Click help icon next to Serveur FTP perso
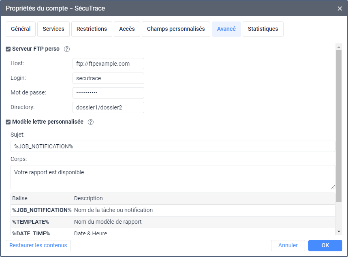348x257 pixels. click(67, 49)
